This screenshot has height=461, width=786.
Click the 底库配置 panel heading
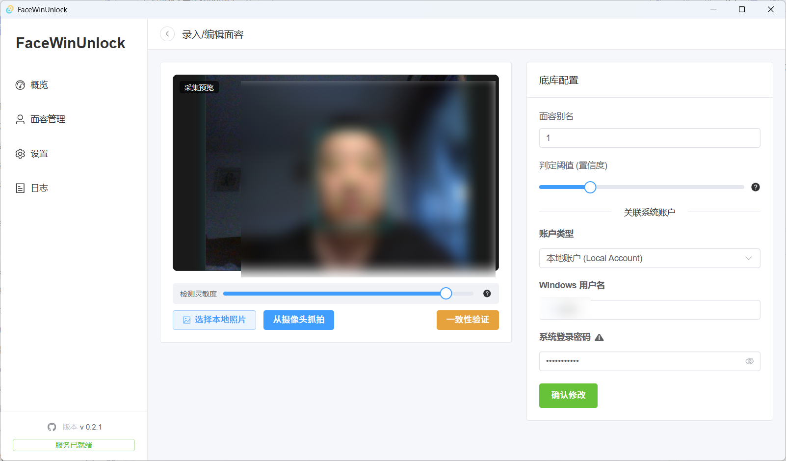pos(559,81)
